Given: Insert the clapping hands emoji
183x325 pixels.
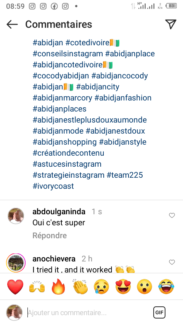Looking at the screenshot, I should click(x=80, y=287).
